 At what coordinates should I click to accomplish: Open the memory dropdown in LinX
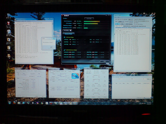(133, 79)
